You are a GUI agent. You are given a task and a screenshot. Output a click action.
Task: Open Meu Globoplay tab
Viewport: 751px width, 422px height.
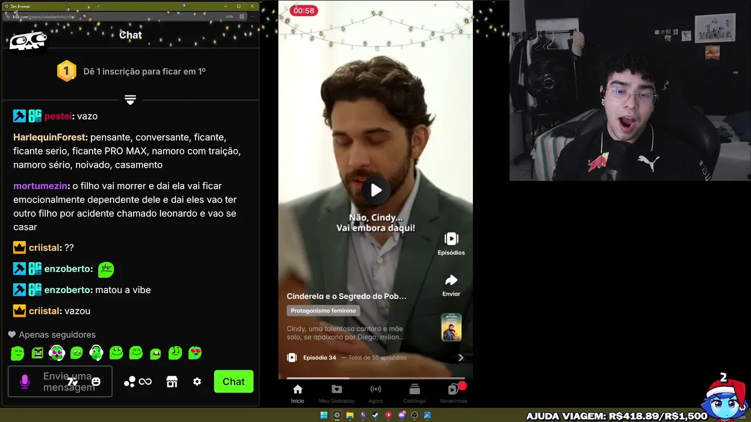[x=336, y=393]
